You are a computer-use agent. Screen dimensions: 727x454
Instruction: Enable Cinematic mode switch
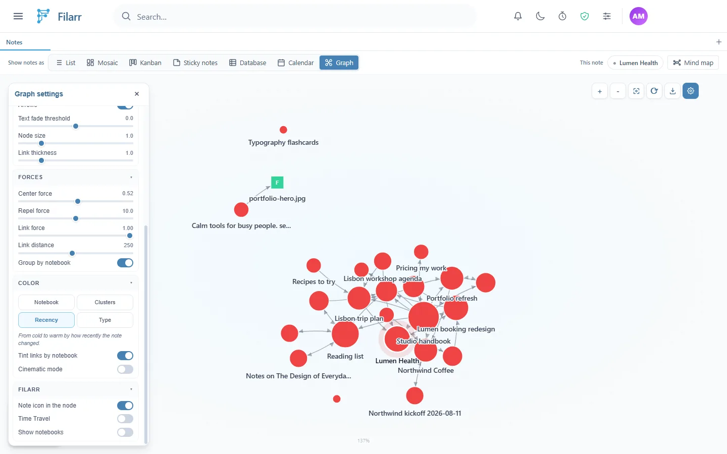coord(125,369)
